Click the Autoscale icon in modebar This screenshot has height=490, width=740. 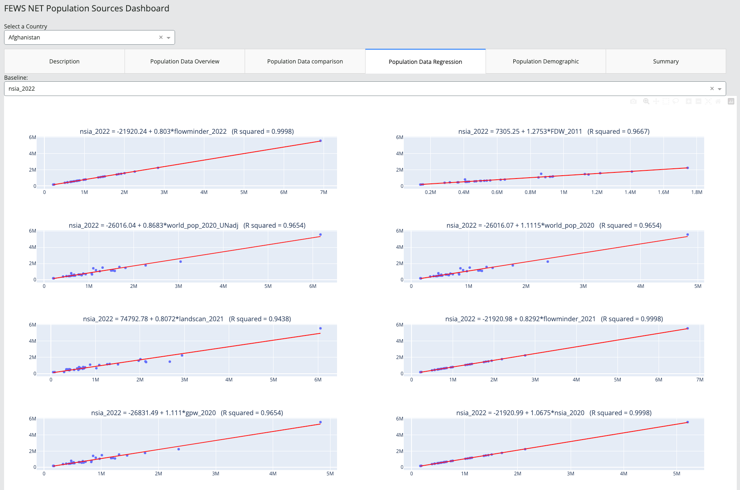[x=708, y=101]
